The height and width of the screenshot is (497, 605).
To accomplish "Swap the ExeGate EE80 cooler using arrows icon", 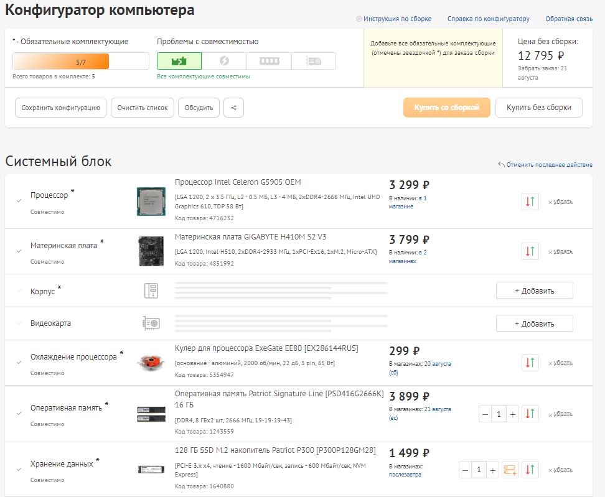I will click(530, 363).
